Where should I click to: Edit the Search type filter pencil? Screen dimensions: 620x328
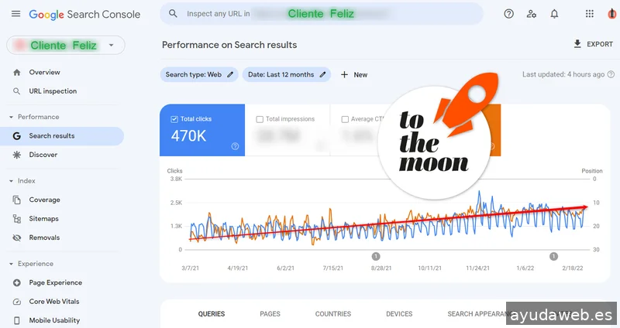point(230,75)
